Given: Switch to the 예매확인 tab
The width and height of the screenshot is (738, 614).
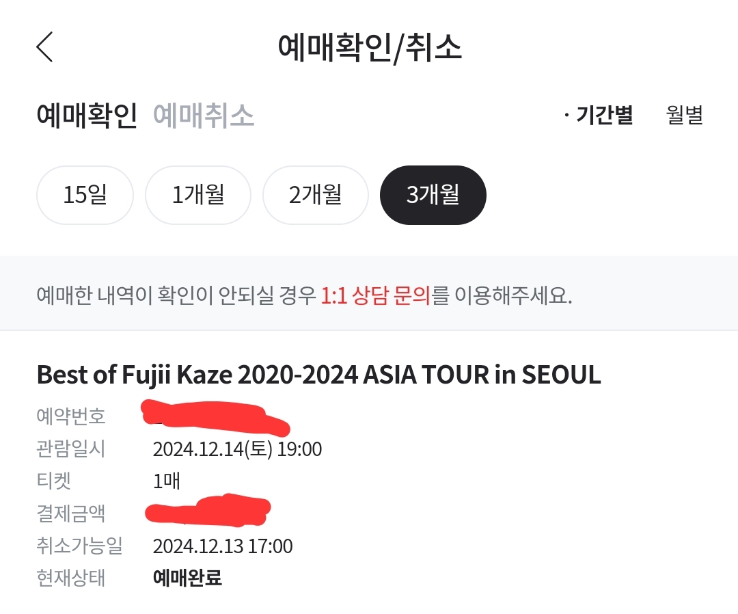Looking at the screenshot, I should point(87,116).
